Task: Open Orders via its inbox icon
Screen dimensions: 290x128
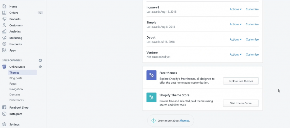Action: (x=4, y=13)
